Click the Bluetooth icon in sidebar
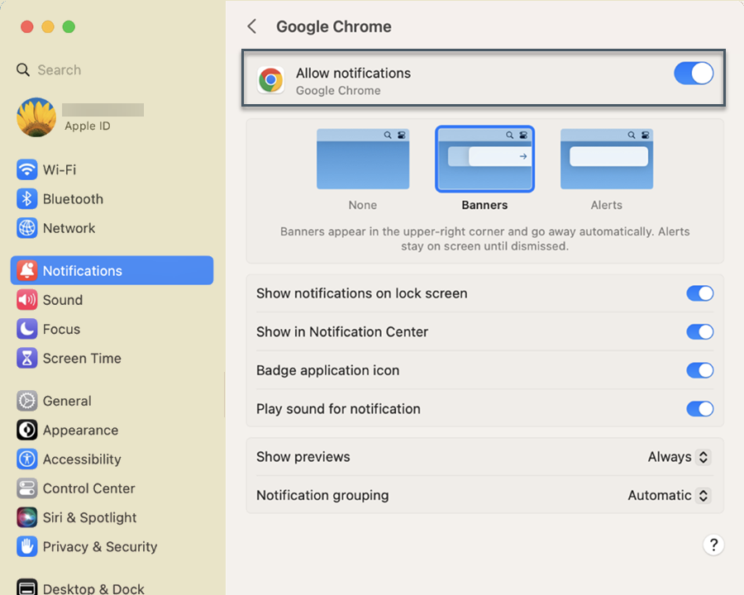 point(27,199)
